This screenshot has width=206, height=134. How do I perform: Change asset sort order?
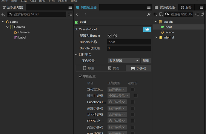161,14
